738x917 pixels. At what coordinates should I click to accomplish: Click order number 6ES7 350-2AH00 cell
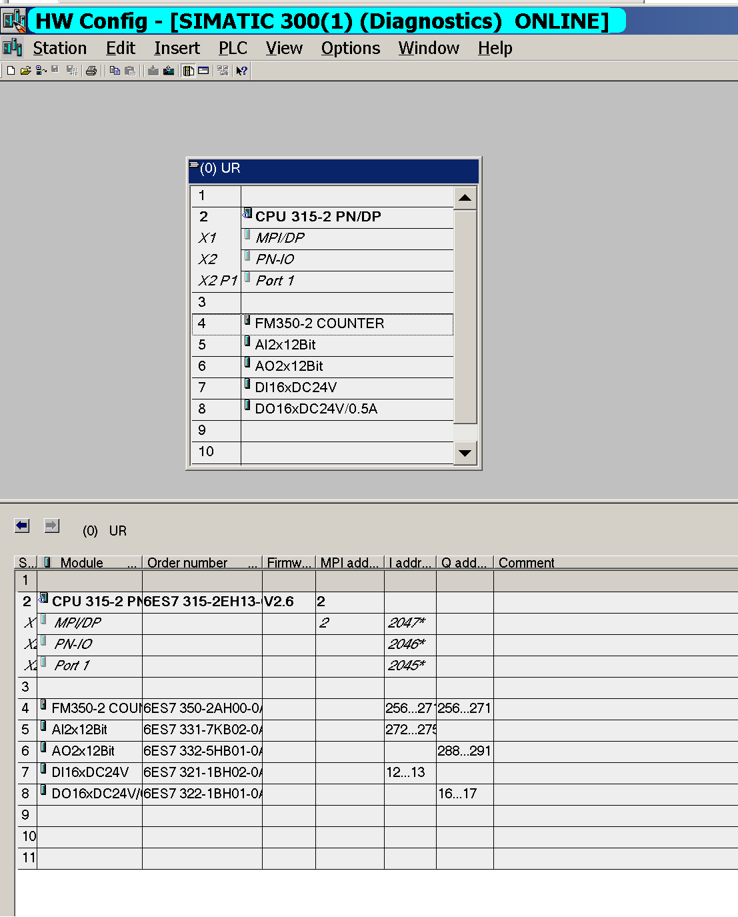coord(203,708)
